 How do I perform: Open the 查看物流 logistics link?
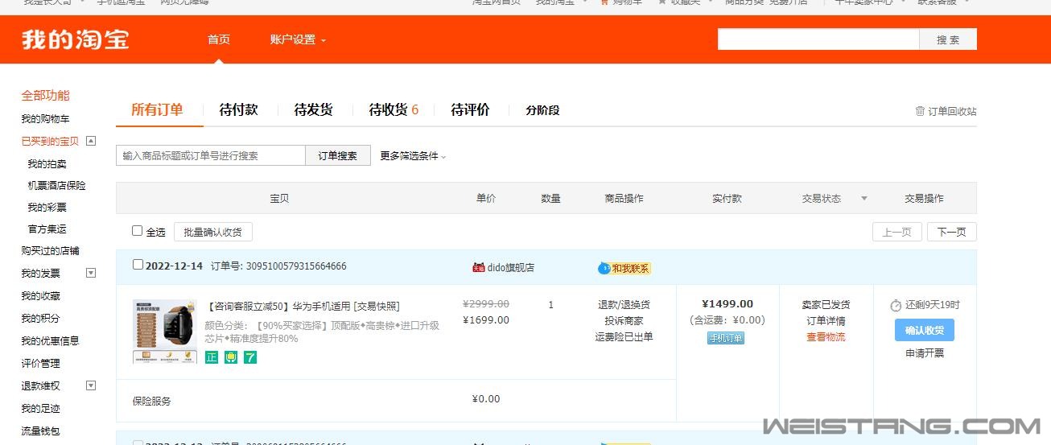coord(826,337)
